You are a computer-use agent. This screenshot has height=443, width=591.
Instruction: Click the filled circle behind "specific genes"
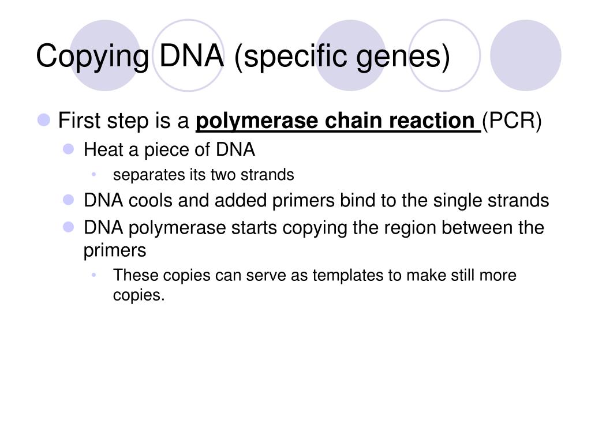(350, 55)
